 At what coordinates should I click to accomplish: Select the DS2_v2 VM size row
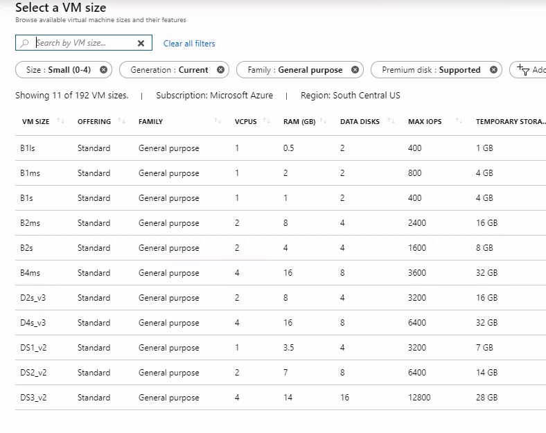(x=281, y=373)
